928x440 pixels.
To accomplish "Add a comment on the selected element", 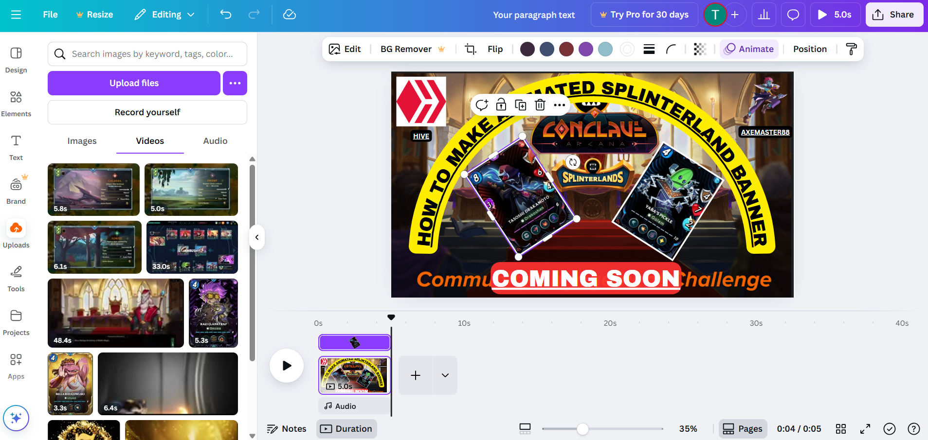I will tap(482, 105).
